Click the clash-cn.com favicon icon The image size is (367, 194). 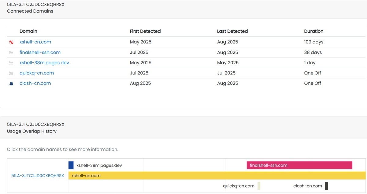[11, 84]
